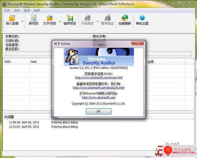This screenshot has width=197, height=158.
Task: Minimize the Elcomsoft main window
Action: point(173,3)
